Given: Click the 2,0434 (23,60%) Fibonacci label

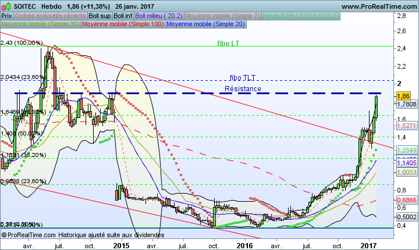Looking at the screenshot, I should (x=23, y=77).
